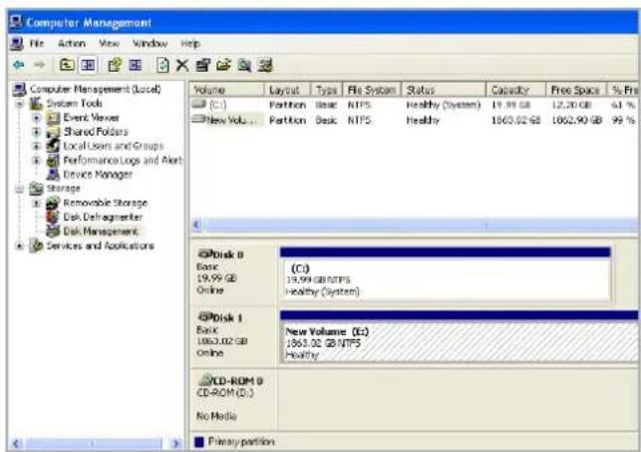
Task: Open the View menu
Action: tap(109, 43)
